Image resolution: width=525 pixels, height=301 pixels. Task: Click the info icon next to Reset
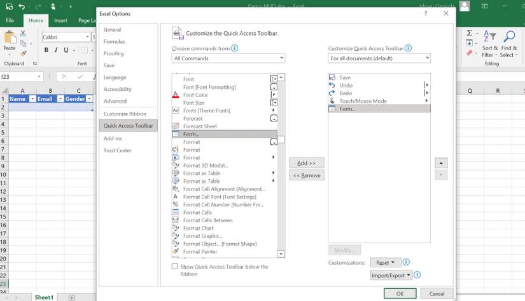406,262
